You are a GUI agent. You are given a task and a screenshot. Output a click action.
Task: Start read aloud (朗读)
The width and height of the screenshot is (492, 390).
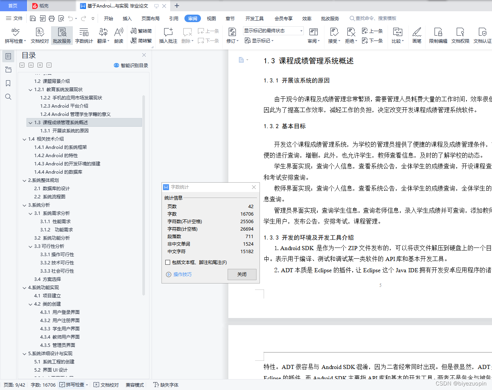[x=119, y=36]
